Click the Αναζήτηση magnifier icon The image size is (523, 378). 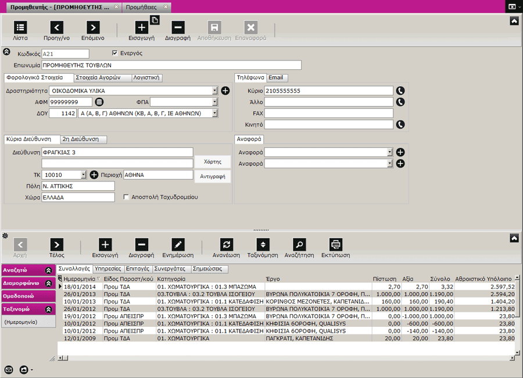click(x=299, y=245)
